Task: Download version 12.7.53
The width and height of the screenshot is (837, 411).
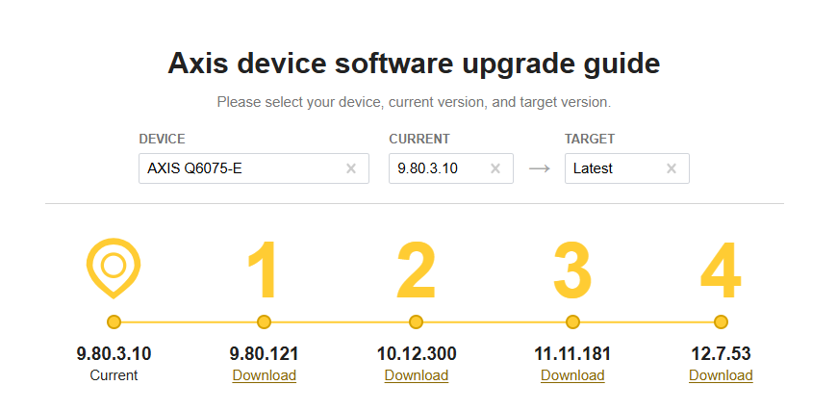Action: point(721,375)
